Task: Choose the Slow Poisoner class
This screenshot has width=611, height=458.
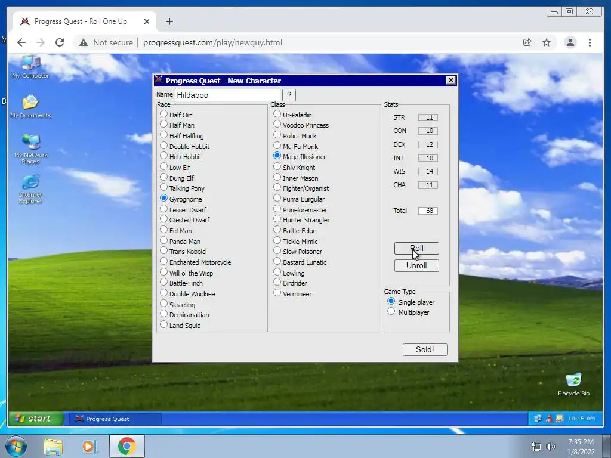Action: tap(277, 251)
